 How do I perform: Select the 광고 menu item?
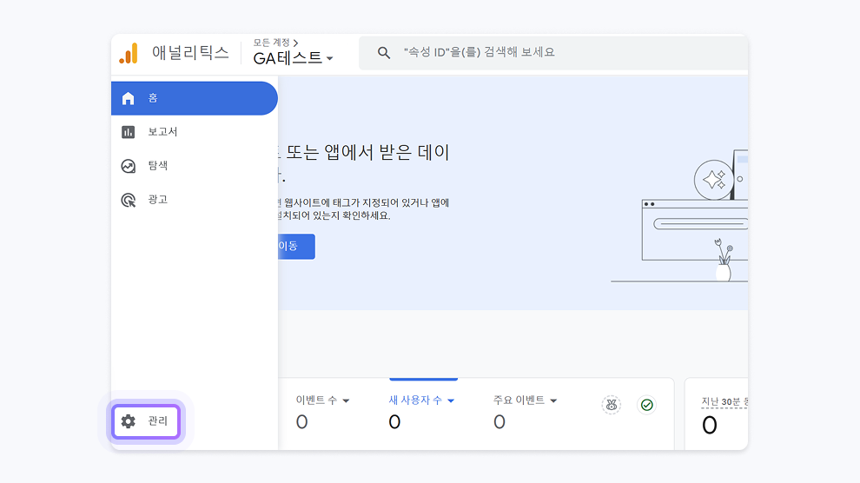158,200
